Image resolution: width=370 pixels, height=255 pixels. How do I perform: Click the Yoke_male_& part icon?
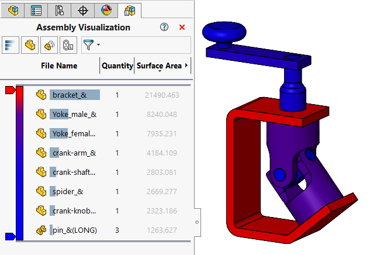(x=42, y=114)
